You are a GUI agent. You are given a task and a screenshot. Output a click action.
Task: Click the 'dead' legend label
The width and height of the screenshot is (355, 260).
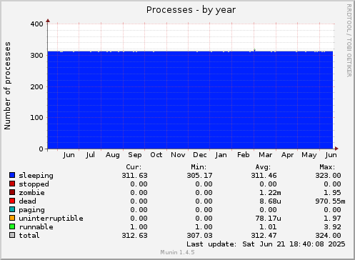pyautogui.click(x=27, y=201)
